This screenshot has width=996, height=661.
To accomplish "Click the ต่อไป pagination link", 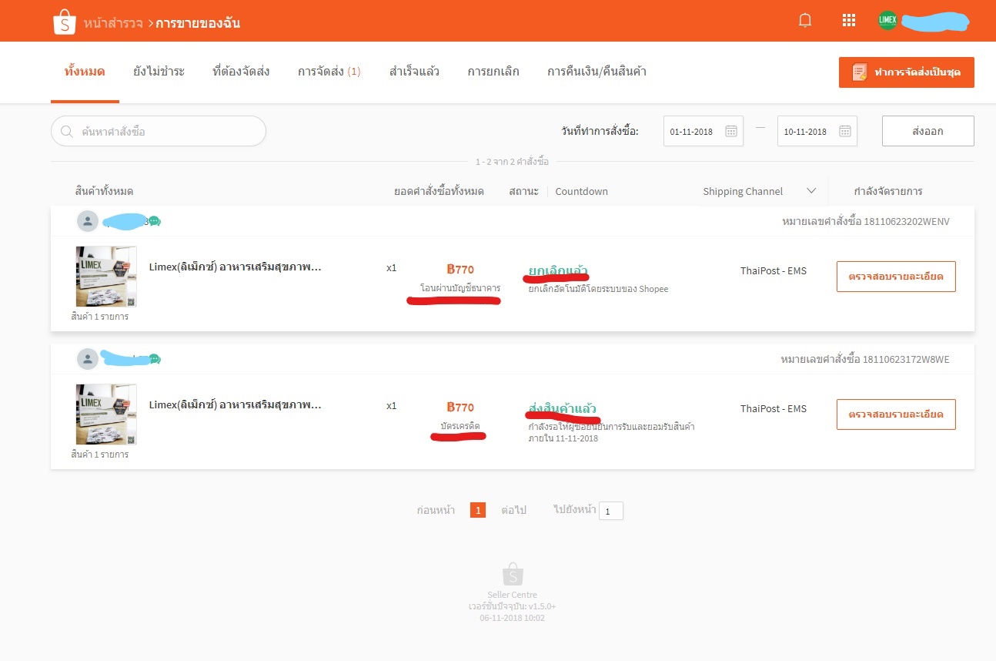I will 513,510.
